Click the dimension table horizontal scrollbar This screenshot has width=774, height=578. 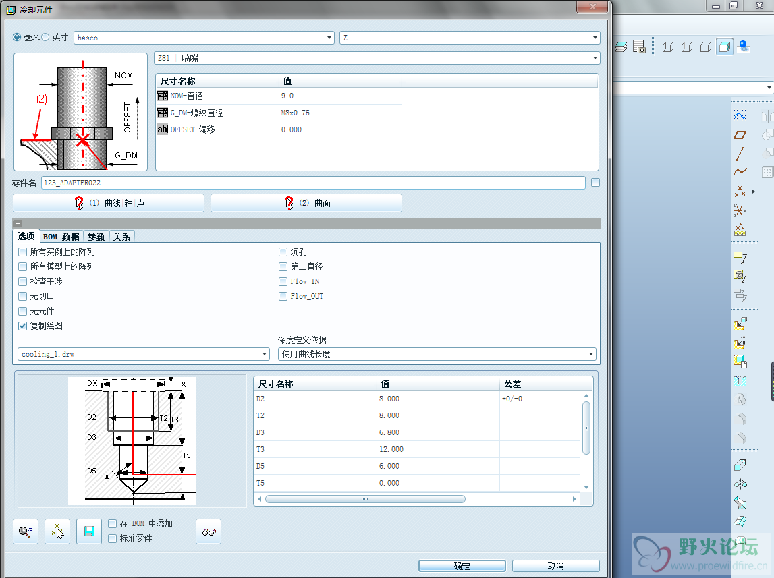[365, 499]
